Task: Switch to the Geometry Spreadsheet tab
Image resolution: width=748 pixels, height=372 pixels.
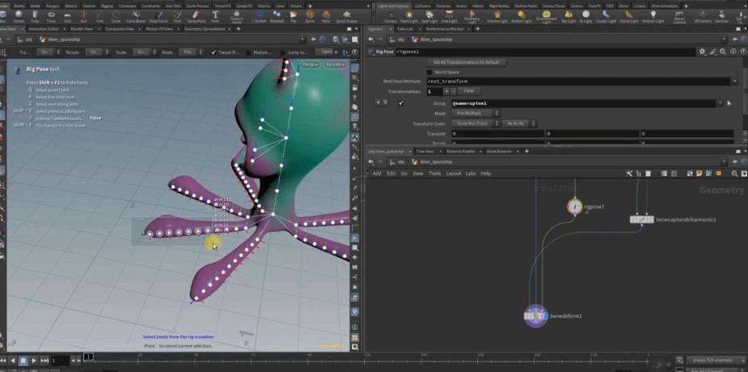Action: click(x=207, y=27)
